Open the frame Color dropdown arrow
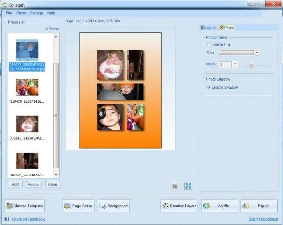Viewport: 283px width, 225px height. (257, 53)
